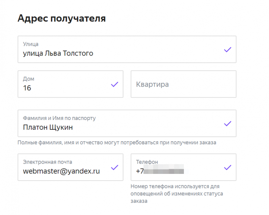The width and height of the screenshot is (269, 215).
Task: Click the 'Дом' field label
Action: click(29, 79)
